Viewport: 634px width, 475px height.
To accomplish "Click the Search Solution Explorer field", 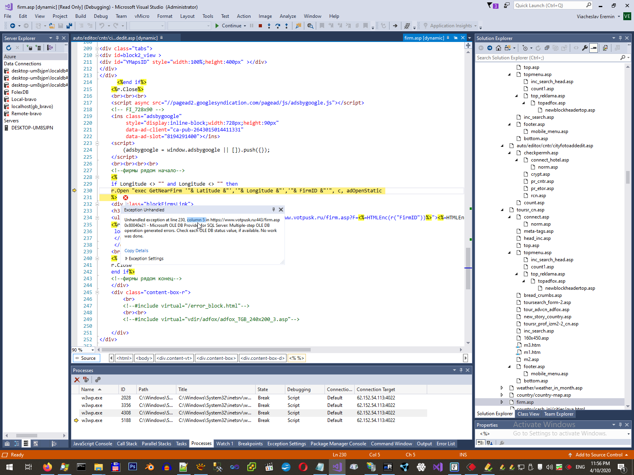I will (x=547, y=58).
